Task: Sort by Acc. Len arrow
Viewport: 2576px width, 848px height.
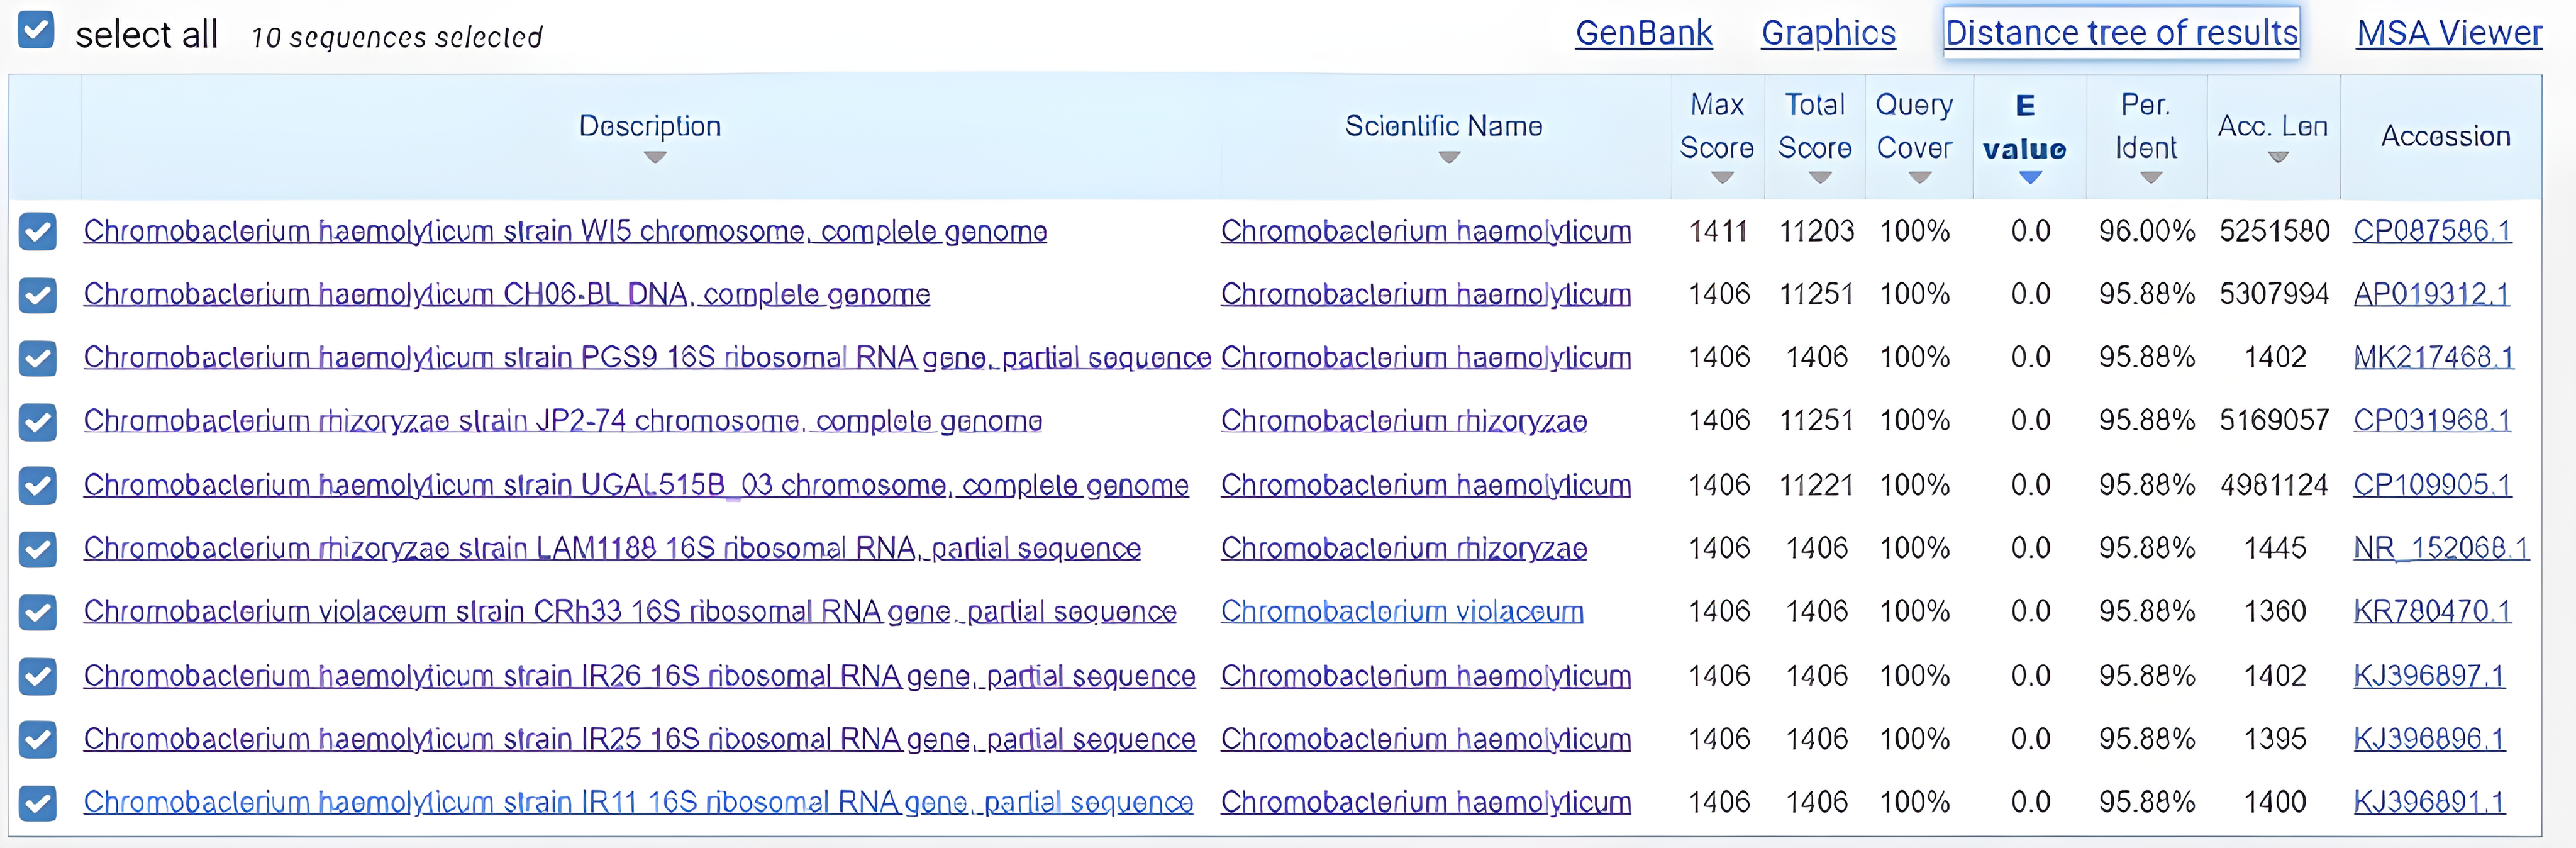Action: coord(2278,157)
